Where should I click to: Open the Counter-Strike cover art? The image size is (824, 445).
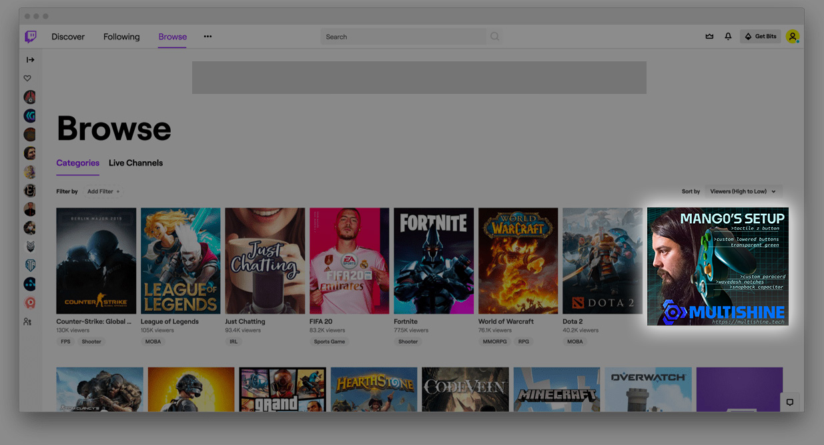[x=96, y=261]
